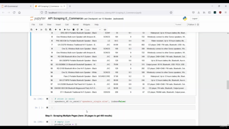
Task: Paste cells below icon
Action: pyautogui.click(x=50, y=29)
